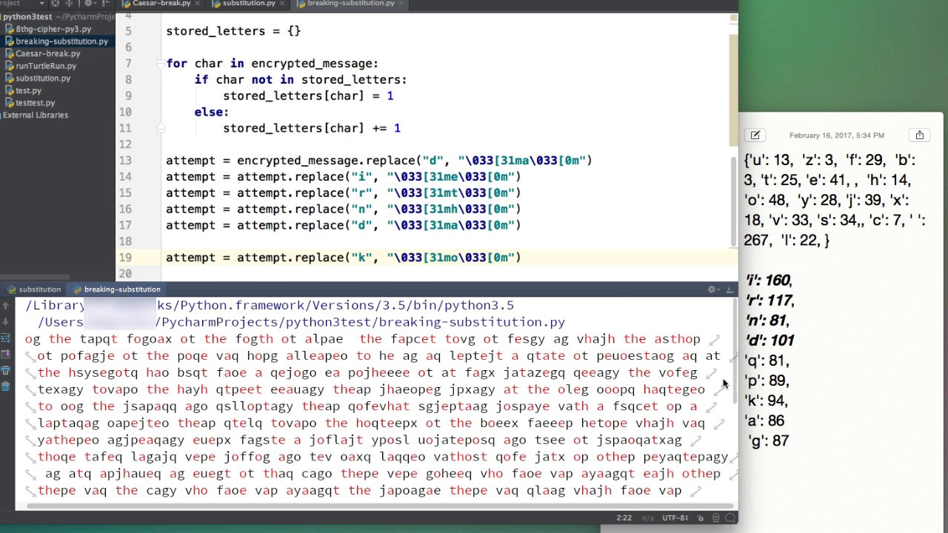Click the fold end marker at line 11
This screenshot has height=533, width=948.
[x=160, y=128]
